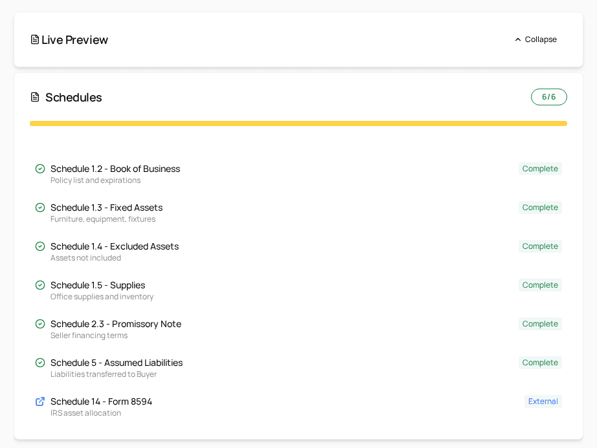Click the Live Preview document icon
The width and height of the screenshot is (597, 448).
coord(35,39)
